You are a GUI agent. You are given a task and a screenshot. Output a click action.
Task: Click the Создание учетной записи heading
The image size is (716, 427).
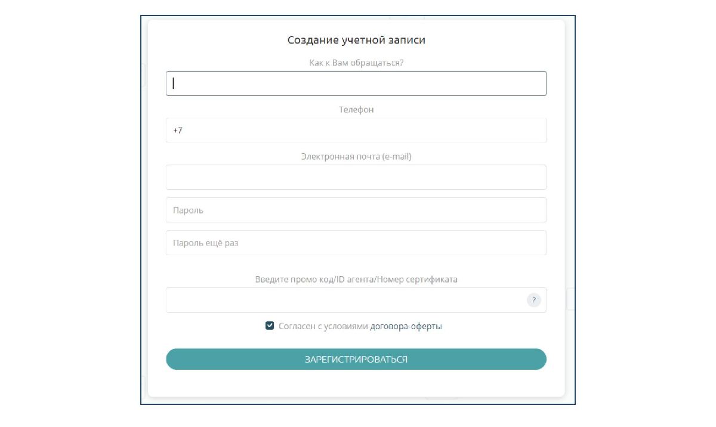(356, 41)
